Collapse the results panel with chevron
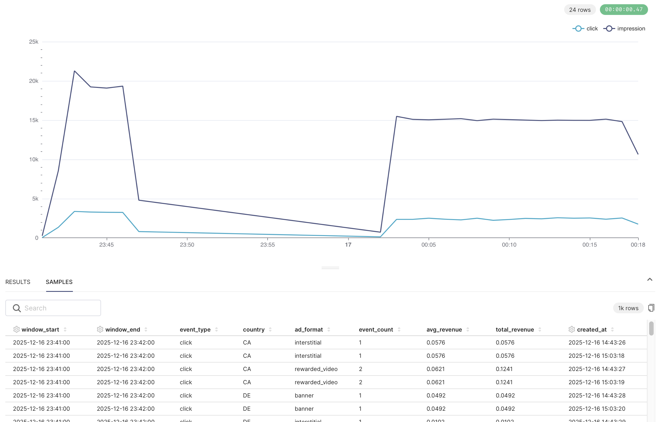This screenshot has height=422, width=659. (x=650, y=279)
